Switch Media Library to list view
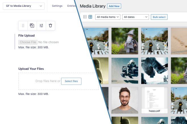This screenshot has width=187, height=124. [x=85, y=17]
